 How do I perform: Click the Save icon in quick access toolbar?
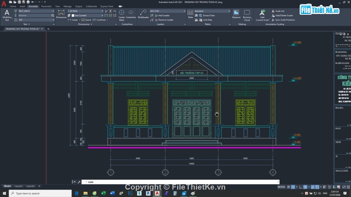click(x=19, y=2)
